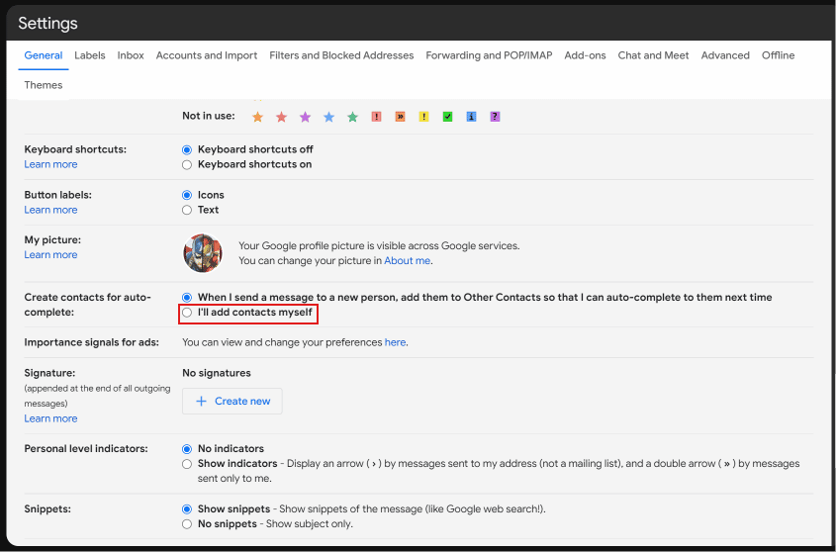The width and height of the screenshot is (836, 552).
Task: Select the blue star icon
Action: (x=329, y=117)
